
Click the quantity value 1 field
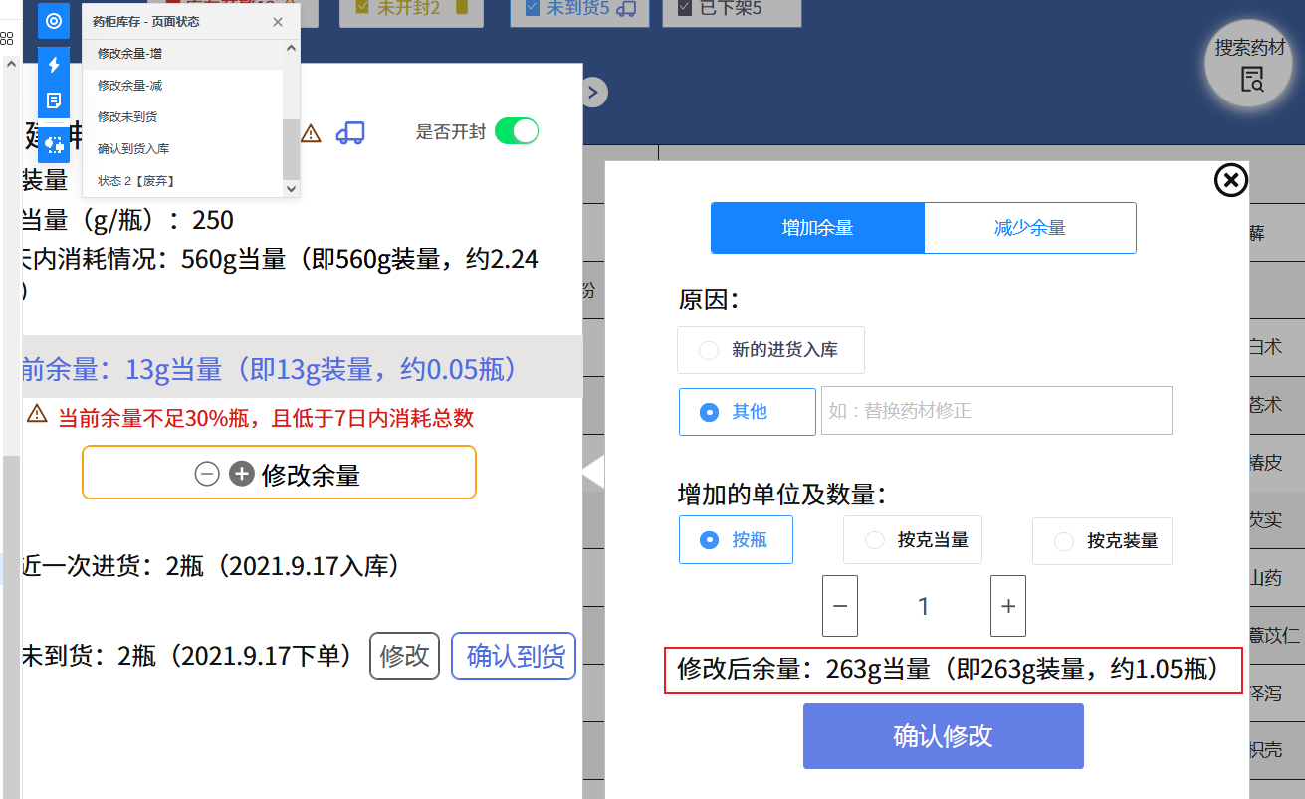924,606
